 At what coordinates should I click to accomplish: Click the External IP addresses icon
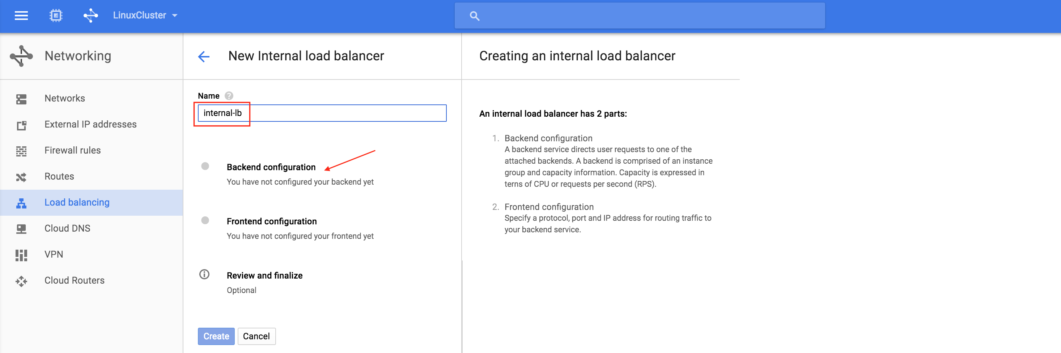[21, 125]
